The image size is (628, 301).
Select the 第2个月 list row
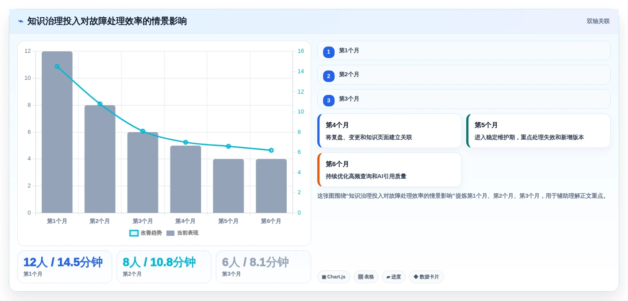click(464, 75)
